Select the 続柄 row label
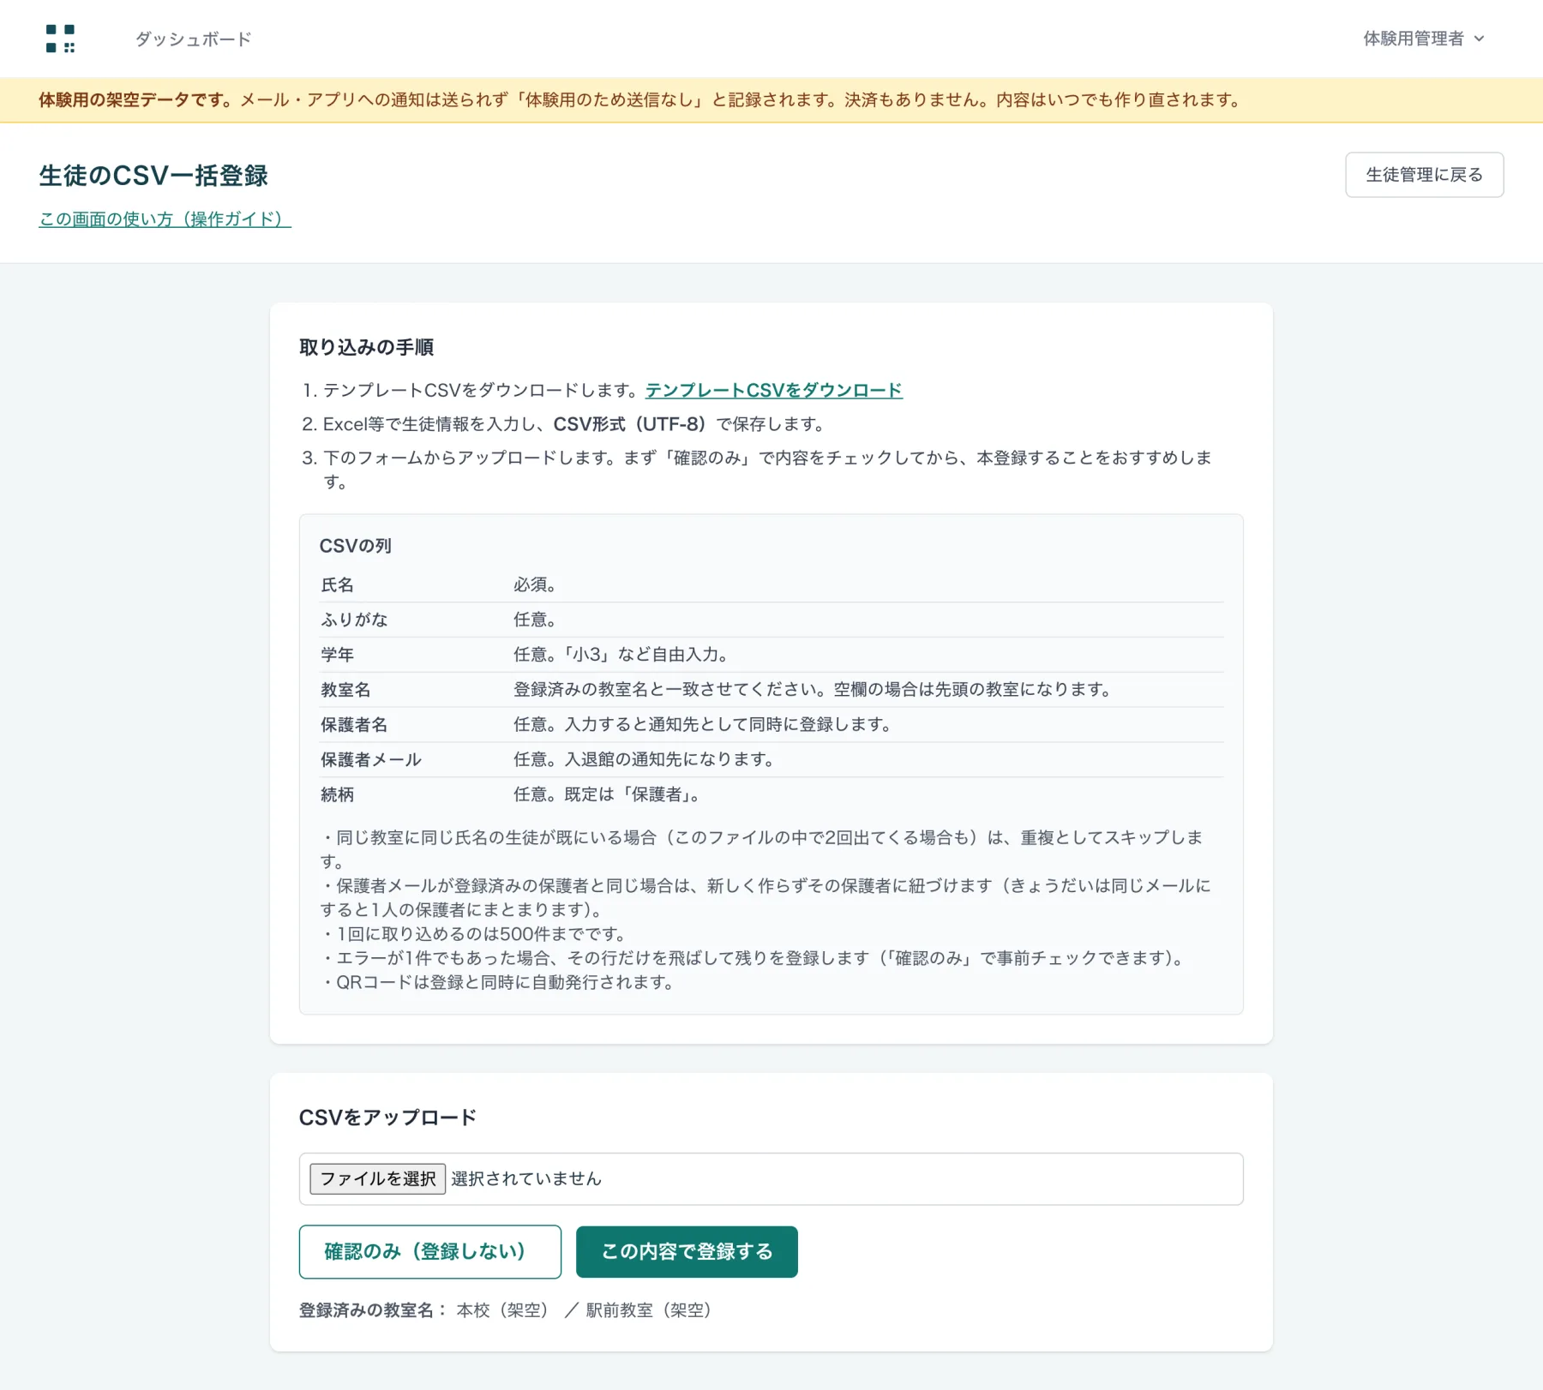The height and width of the screenshot is (1390, 1543). (337, 795)
